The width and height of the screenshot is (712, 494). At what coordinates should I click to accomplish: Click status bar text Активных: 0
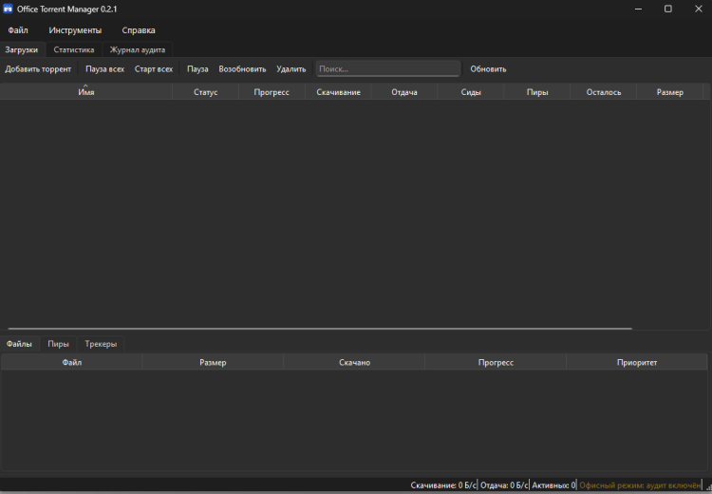click(553, 485)
